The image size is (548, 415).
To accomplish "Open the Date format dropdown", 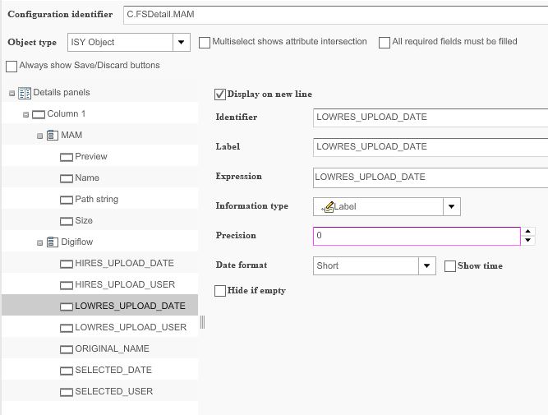I will click(x=426, y=266).
